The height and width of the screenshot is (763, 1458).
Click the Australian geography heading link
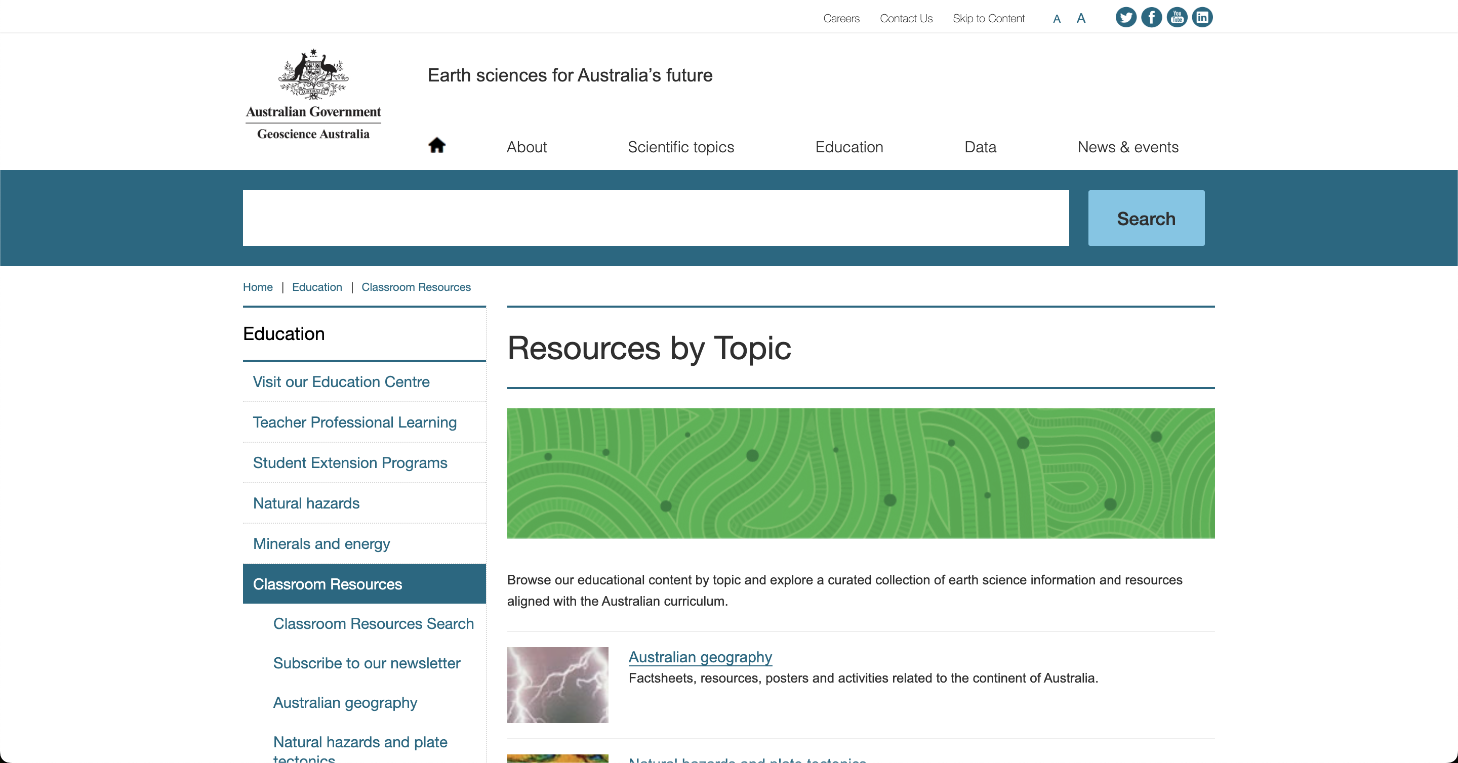(700, 657)
